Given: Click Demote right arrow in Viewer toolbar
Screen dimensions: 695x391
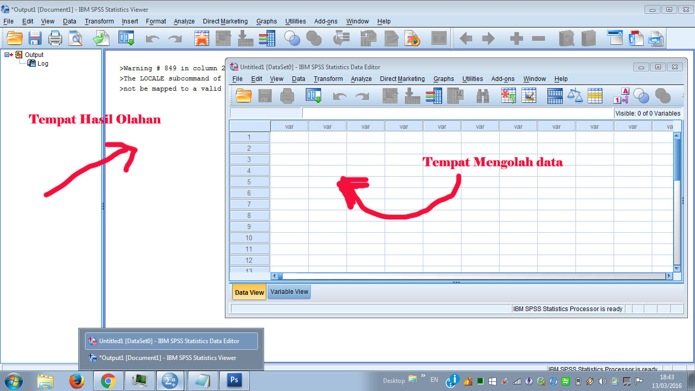Looking at the screenshot, I should pyautogui.click(x=488, y=39).
